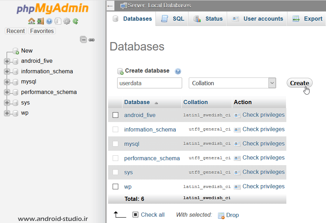Click the log out door icon
The image size is (326, 223).
click(41, 21)
